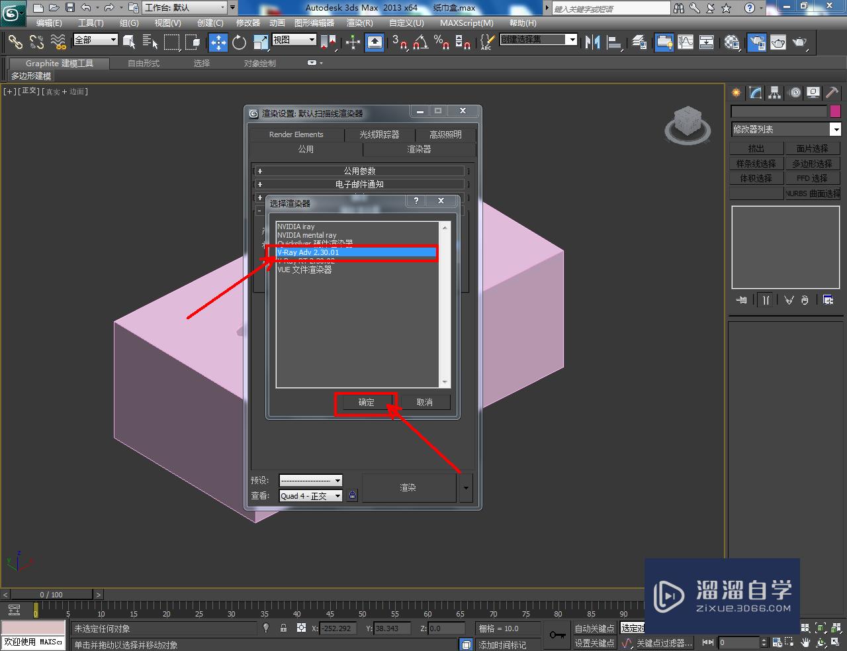Click Configure Modifier Sets icon
This screenshot has width=847, height=651.
(828, 300)
